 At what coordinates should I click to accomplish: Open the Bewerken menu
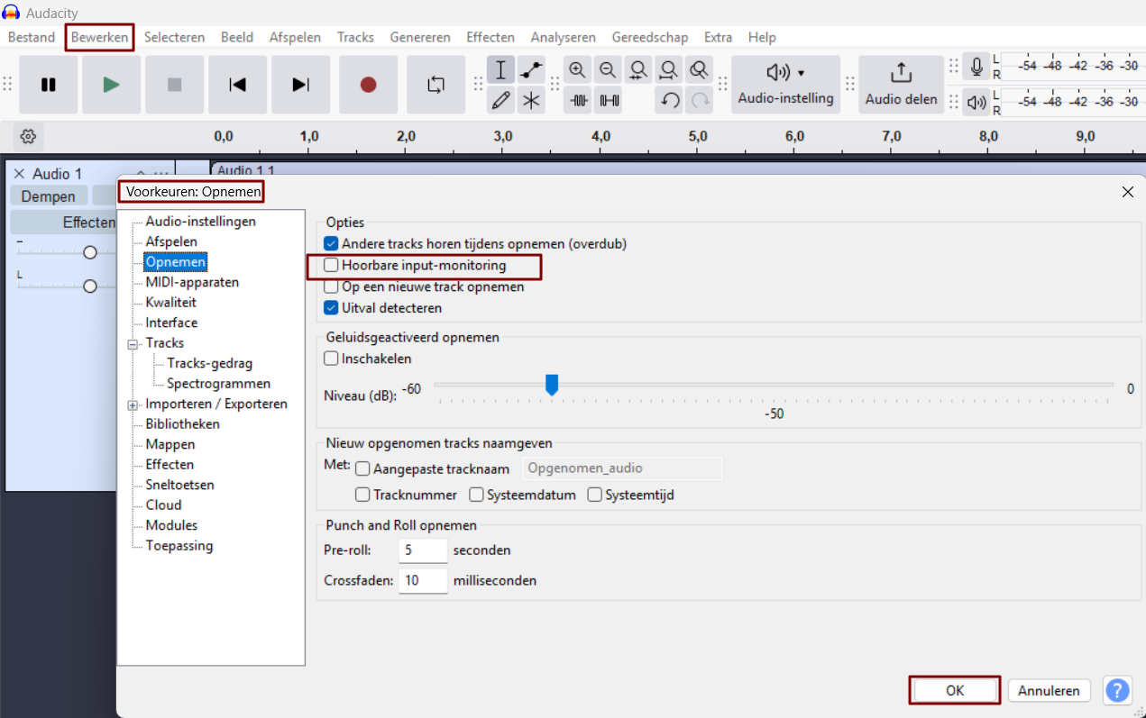pos(100,37)
